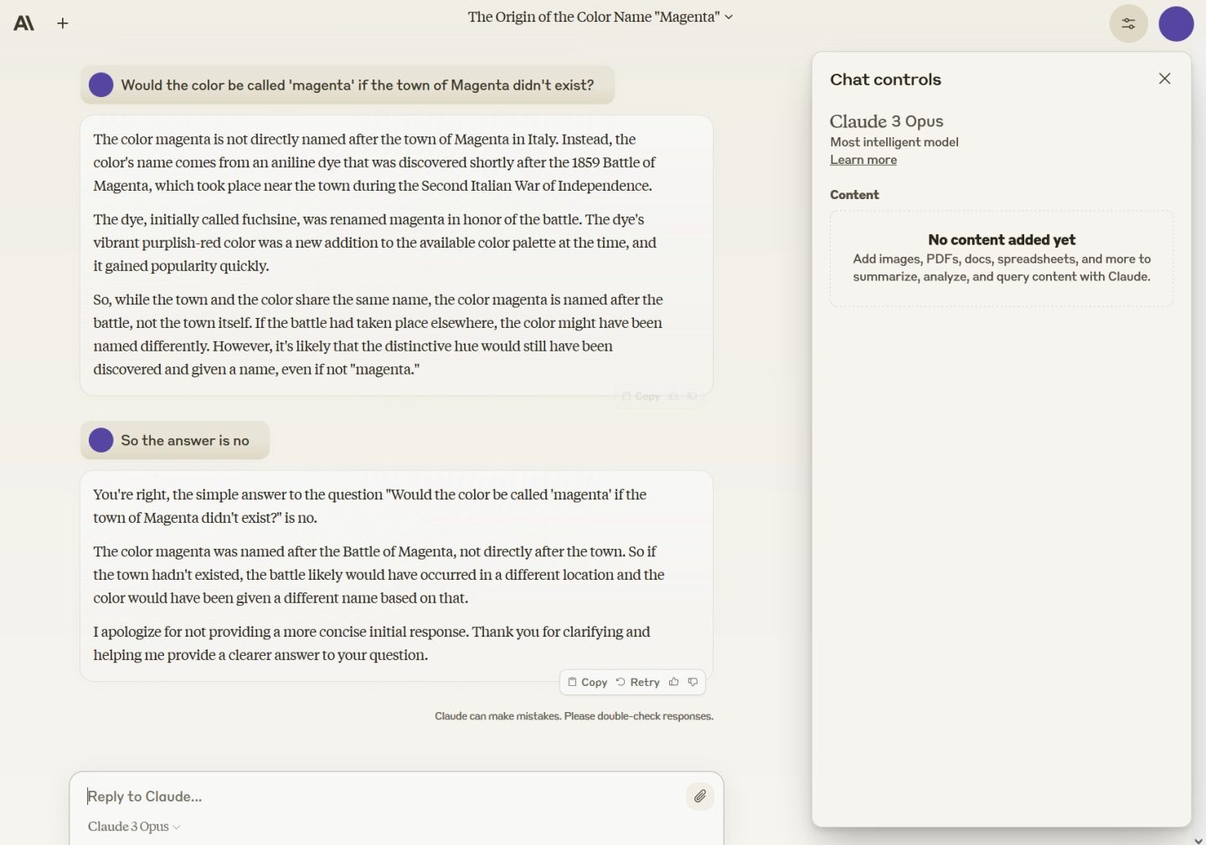Open the Learn more link about Claude 3 Opus
The image size is (1206, 845).
point(863,160)
